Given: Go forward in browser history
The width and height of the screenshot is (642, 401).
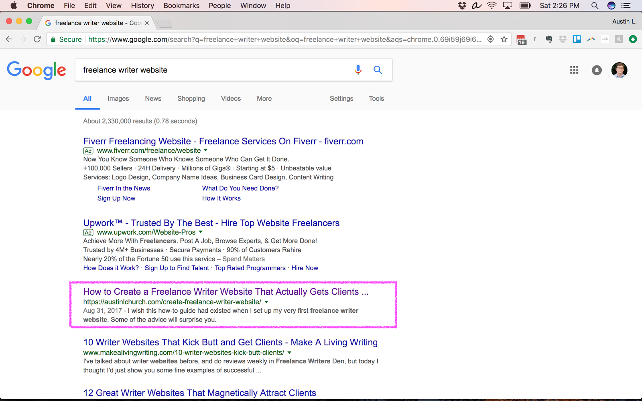Looking at the screenshot, I should coord(23,39).
